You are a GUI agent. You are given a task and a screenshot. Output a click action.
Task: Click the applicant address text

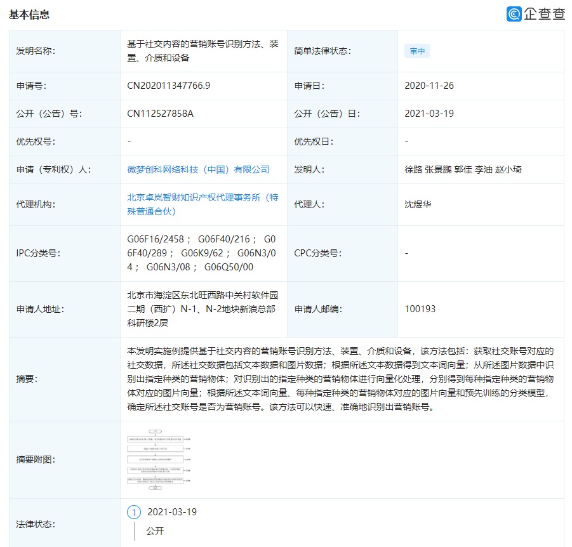[x=203, y=309]
